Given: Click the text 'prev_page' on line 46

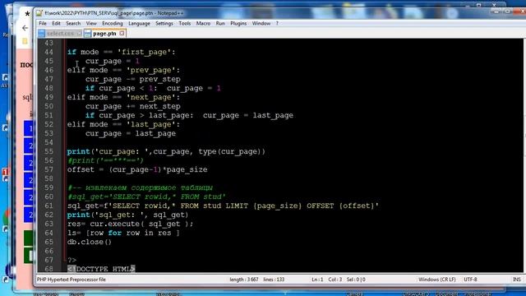Looking at the screenshot, I should 151,70.
